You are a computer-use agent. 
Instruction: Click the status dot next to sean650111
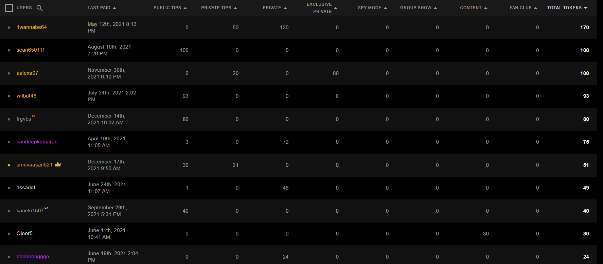9,50
